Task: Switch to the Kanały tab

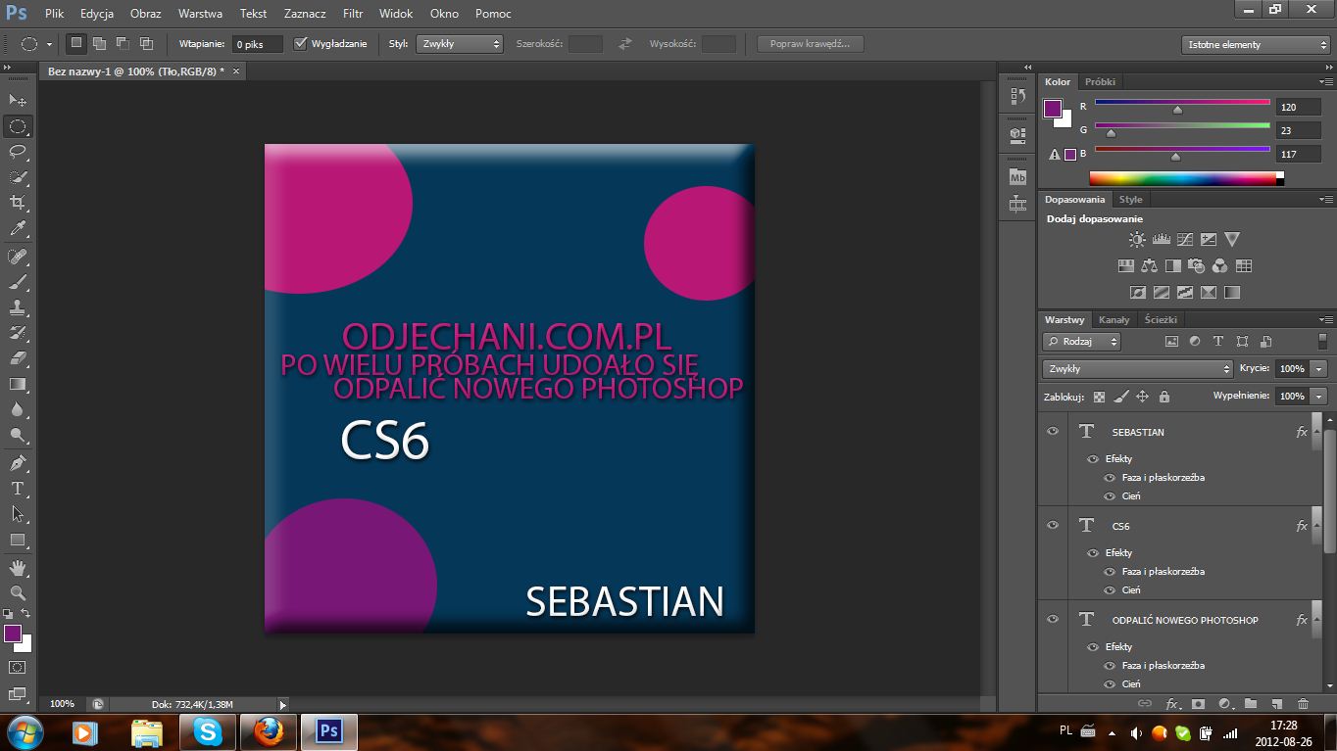Action: click(1114, 319)
